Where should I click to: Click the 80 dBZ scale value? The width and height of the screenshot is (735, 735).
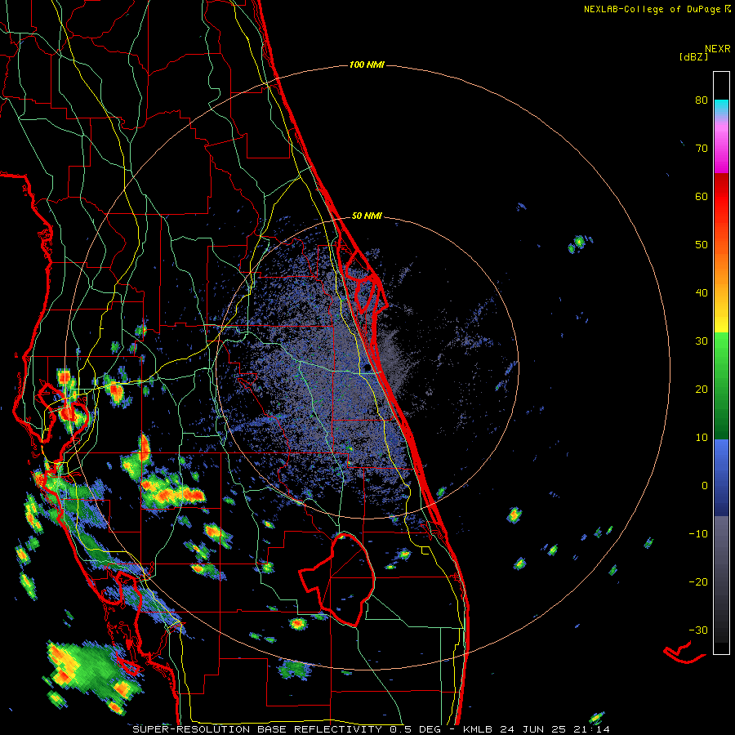(x=702, y=100)
